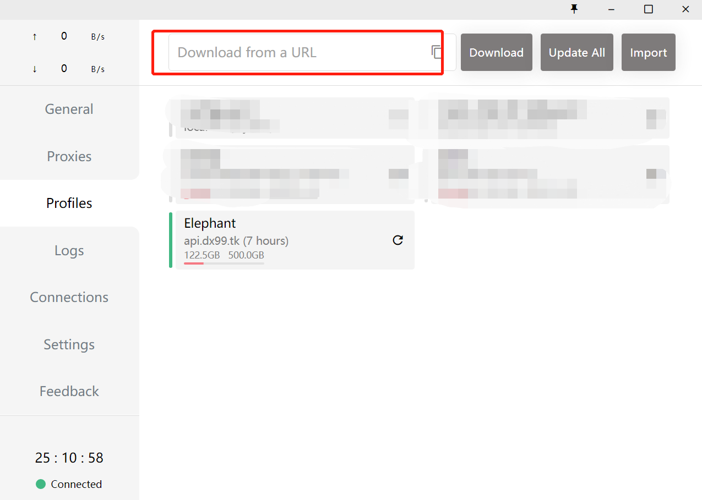Click the clipboard paste icon in URL field
This screenshot has width=702, height=500.
[x=437, y=52]
